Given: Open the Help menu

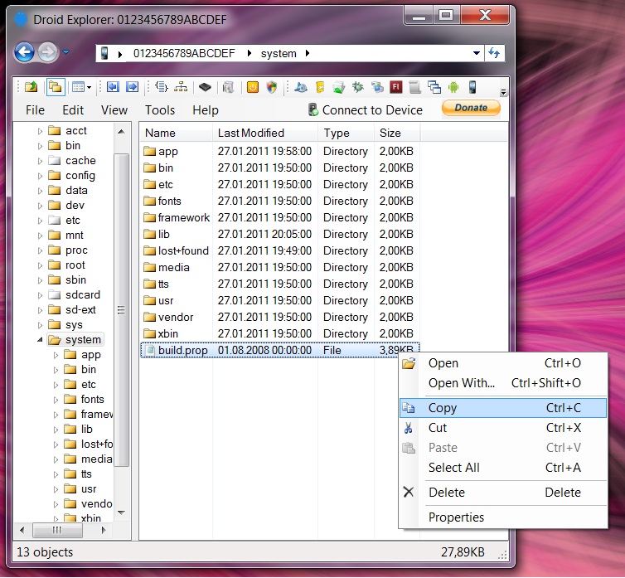Looking at the screenshot, I should click(x=206, y=110).
